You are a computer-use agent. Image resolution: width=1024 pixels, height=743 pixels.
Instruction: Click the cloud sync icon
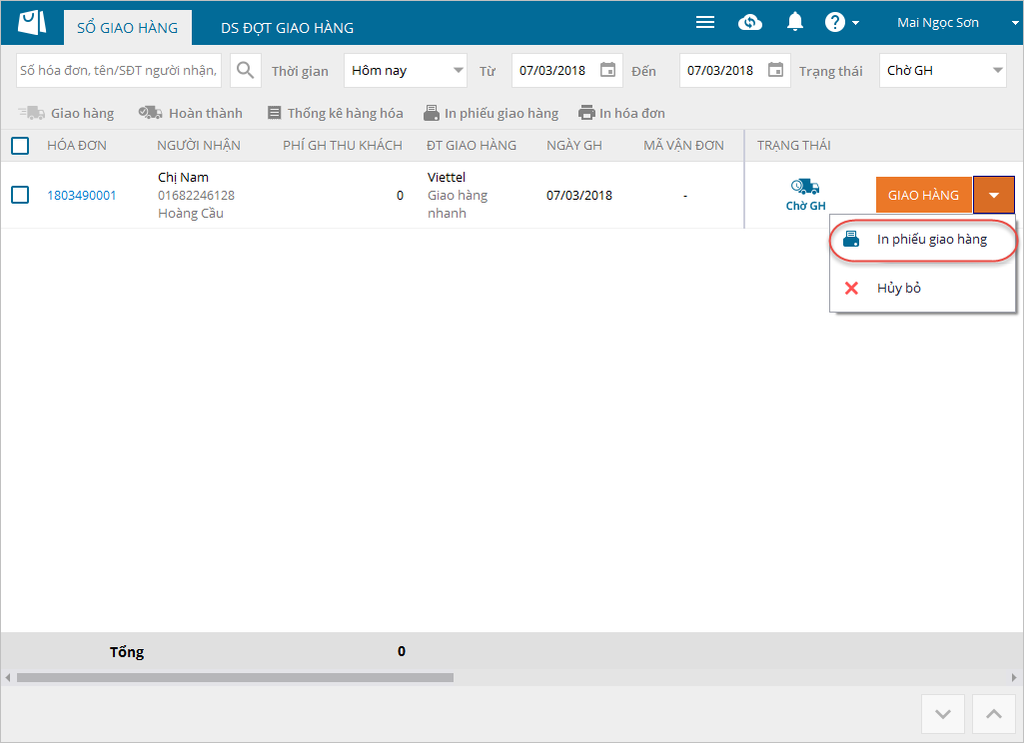click(x=750, y=22)
